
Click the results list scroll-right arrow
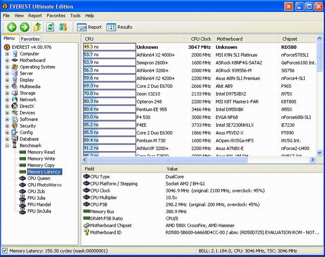click(313, 160)
